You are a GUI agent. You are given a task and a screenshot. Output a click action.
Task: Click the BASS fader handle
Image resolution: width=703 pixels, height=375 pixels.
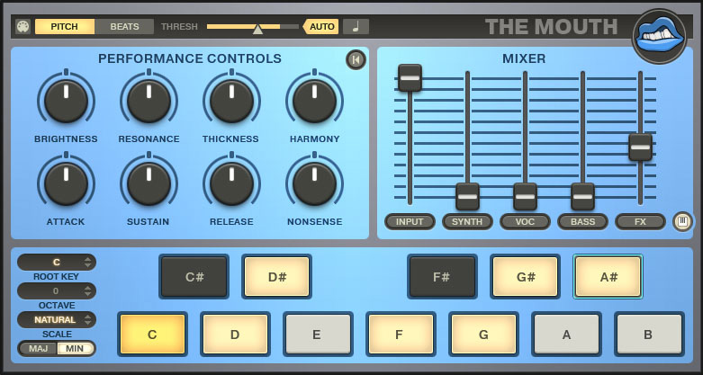pos(583,197)
